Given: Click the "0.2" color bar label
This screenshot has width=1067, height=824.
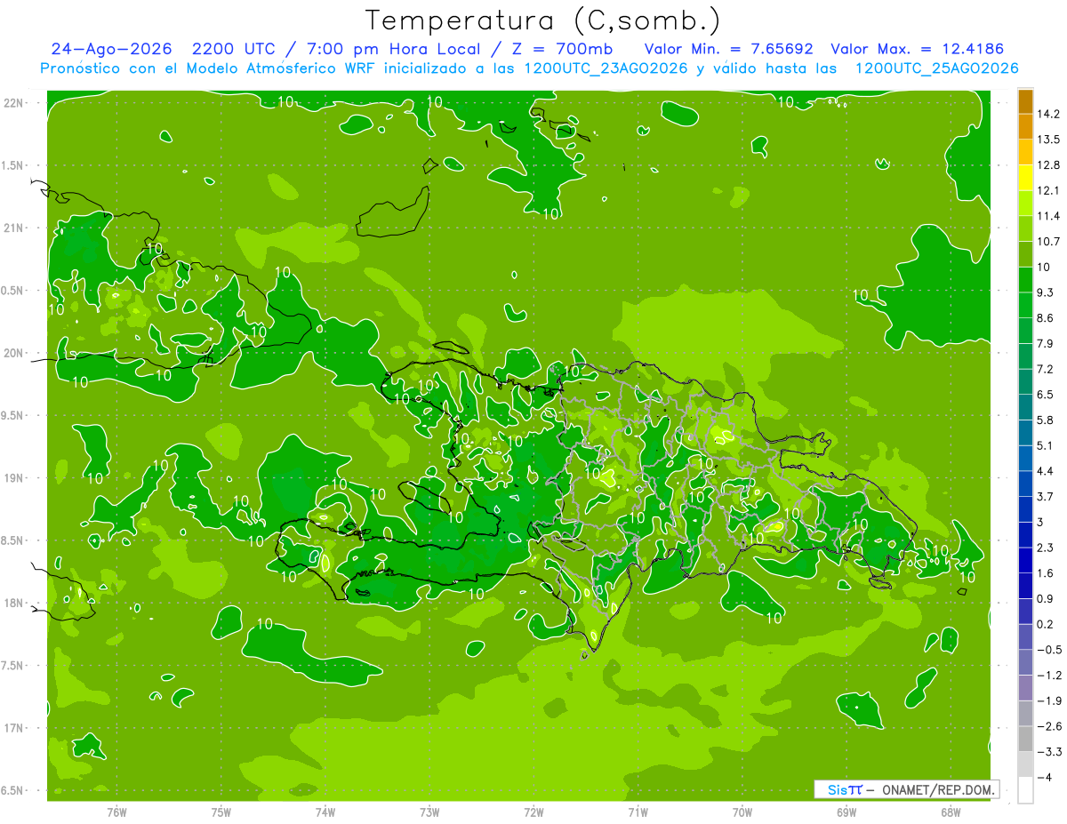Looking at the screenshot, I should [1046, 624].
